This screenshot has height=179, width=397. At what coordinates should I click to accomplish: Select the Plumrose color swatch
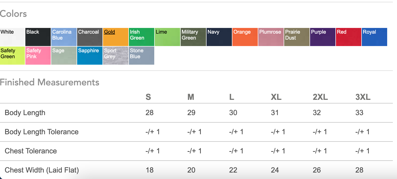coord(271,37)
